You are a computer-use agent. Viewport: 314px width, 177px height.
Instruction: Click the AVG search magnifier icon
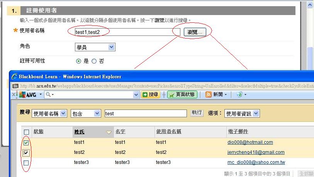tap(48, 94)
